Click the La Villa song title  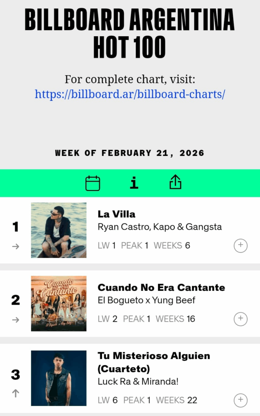click(117, 214)
